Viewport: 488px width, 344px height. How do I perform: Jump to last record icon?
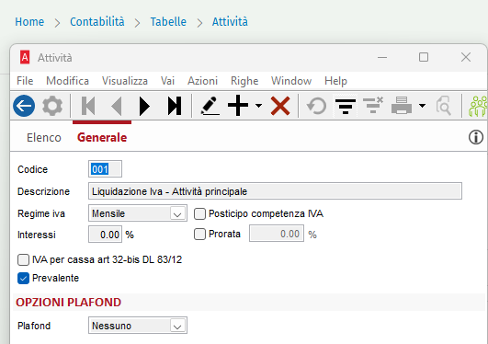[x=174, y=106]
